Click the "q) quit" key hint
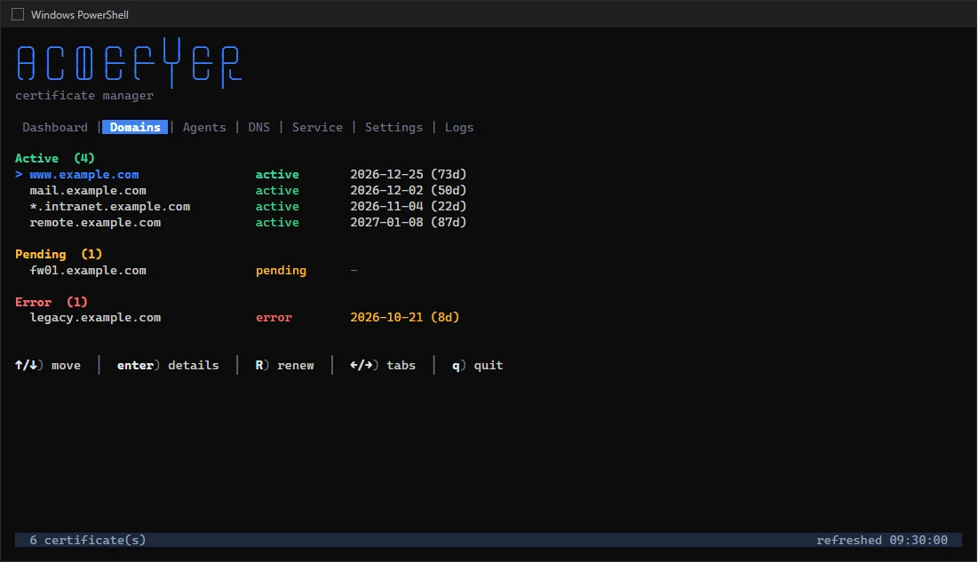Viewport: 978px width, 562px height. pos(478,366)
